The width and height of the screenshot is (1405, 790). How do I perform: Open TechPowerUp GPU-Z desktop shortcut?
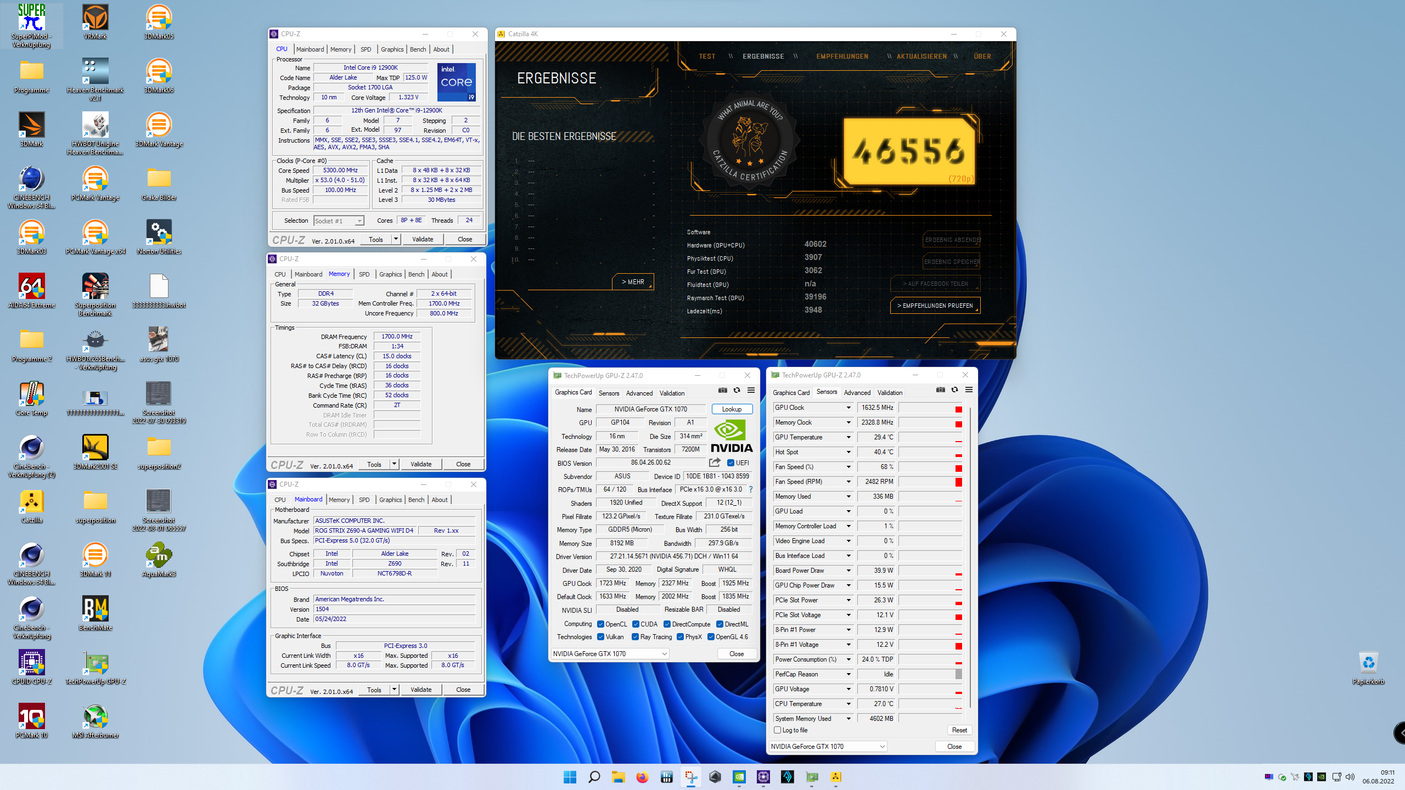pos(95,667)
